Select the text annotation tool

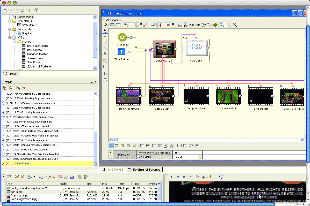click(105, 74)
